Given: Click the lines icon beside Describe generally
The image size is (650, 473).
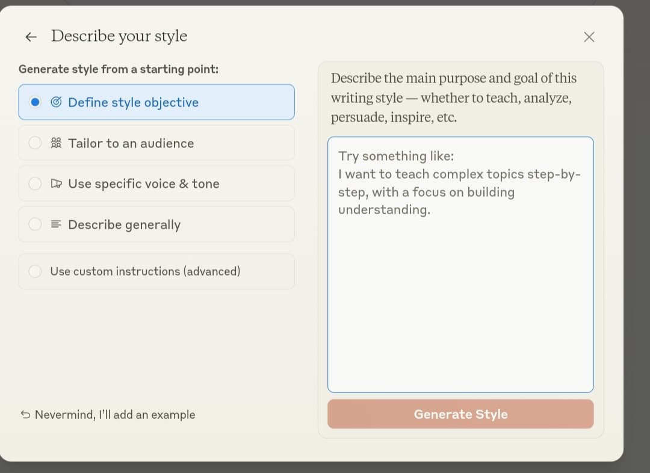Looking at the screenshot, I should [x=56, y=224].
